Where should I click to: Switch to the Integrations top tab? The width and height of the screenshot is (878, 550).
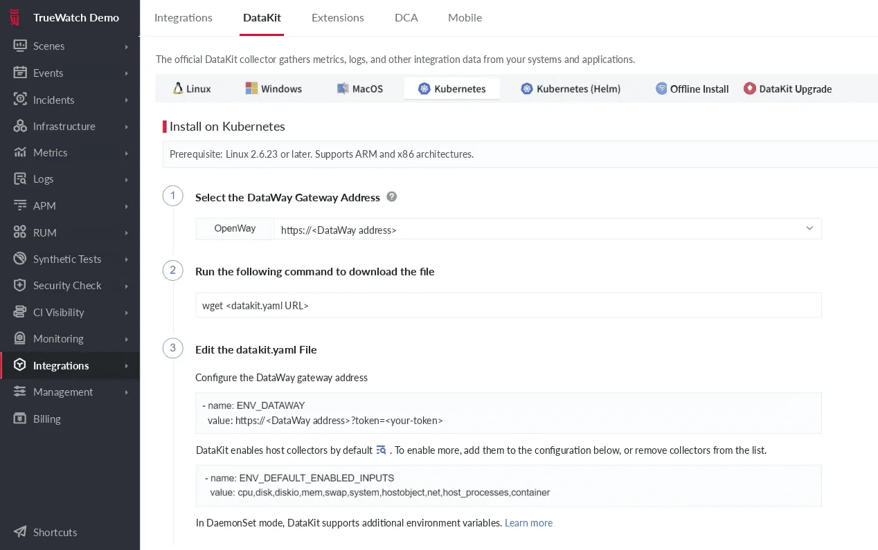coord(183,17)
